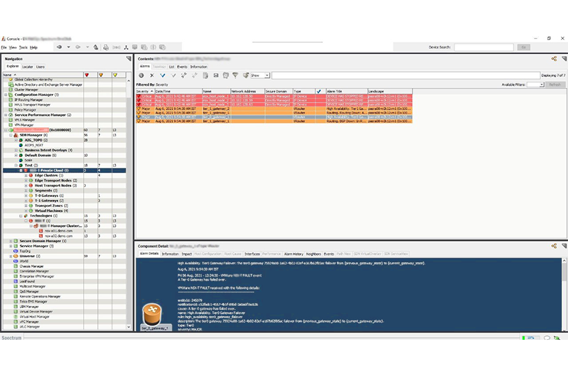
Task: Click the print icon in main toolbar
Action: [x=106, y=47]
